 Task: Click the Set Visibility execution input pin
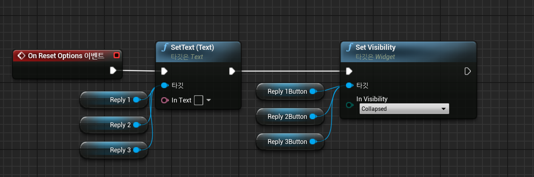tap(349, 71)
